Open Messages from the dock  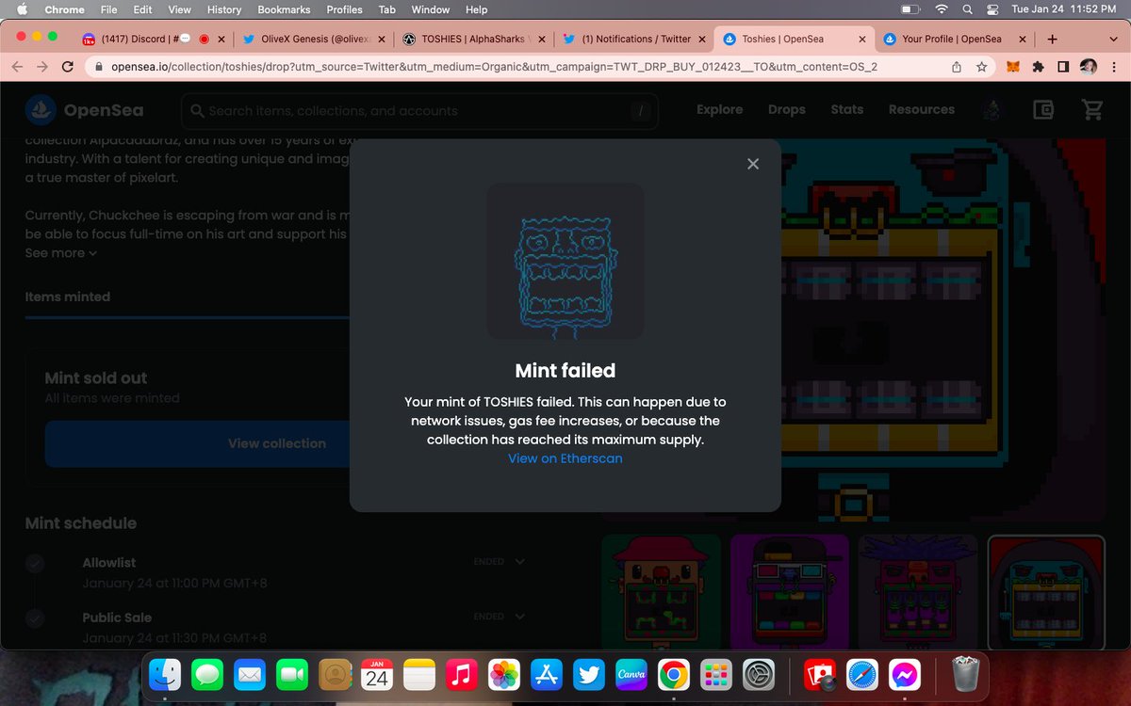coord(206,675)
